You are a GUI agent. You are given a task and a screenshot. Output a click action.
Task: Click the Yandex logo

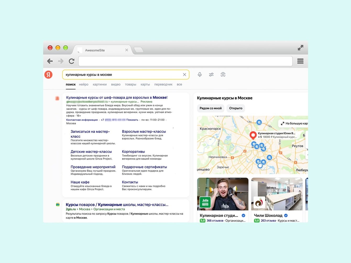[48, 75]
